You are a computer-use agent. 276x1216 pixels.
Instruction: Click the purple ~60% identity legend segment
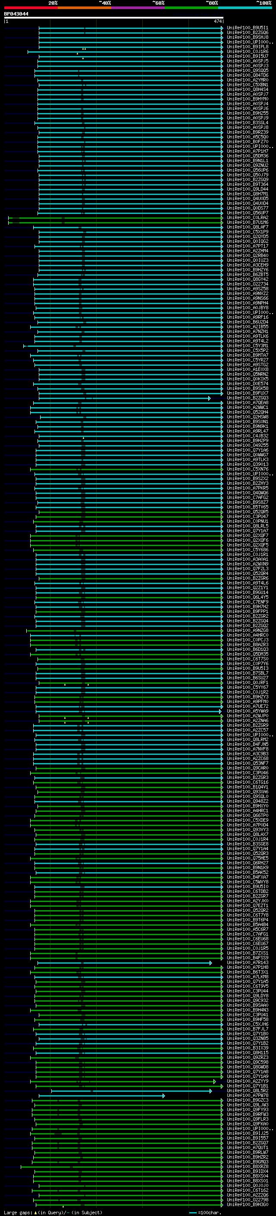[138, 8]
